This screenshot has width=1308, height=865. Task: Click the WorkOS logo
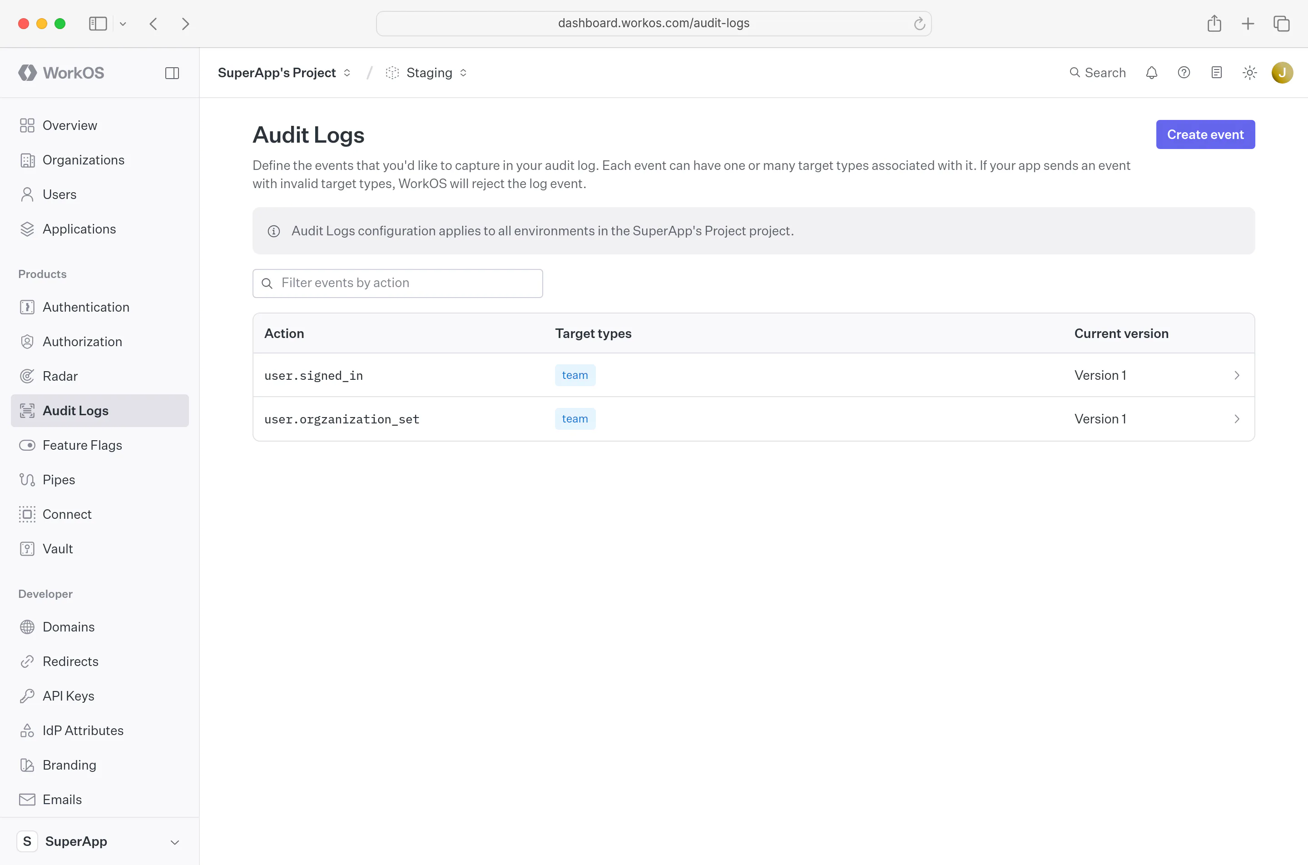tap(61, 73)
